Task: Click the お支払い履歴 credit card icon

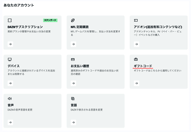Action: [x=73, y=59]
